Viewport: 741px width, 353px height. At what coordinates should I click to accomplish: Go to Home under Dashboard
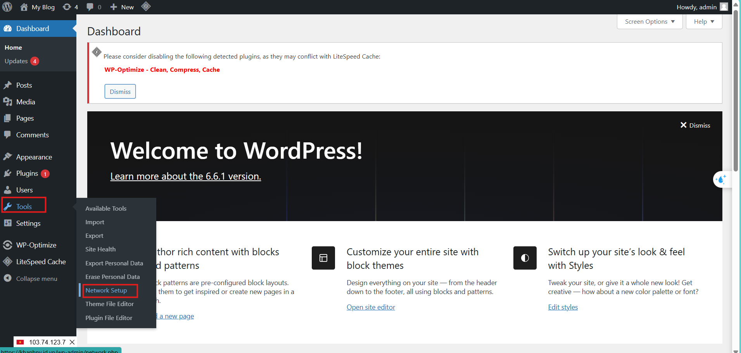13,47
